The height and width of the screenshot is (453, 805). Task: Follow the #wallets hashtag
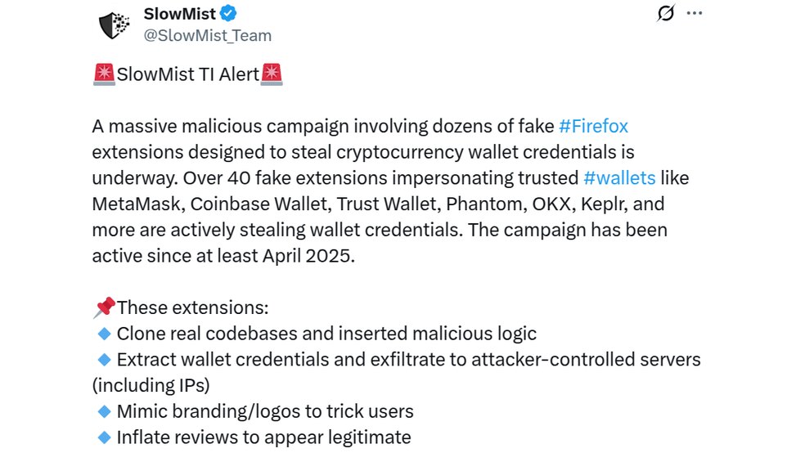point(619,177)
